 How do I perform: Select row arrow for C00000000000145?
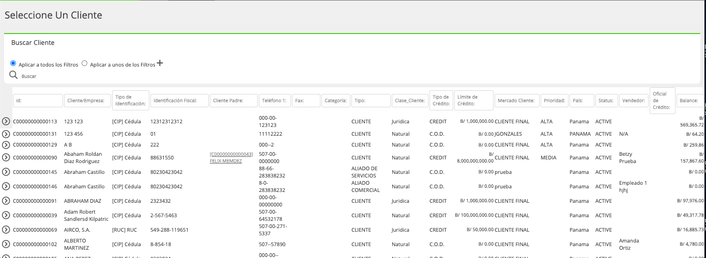click(6, 172)
